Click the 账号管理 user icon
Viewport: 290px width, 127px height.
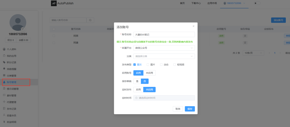(4, 82)
